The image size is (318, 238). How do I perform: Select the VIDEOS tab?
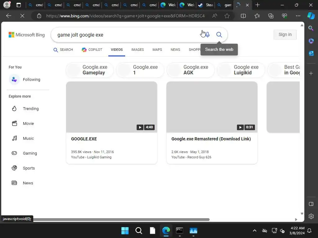117,50
